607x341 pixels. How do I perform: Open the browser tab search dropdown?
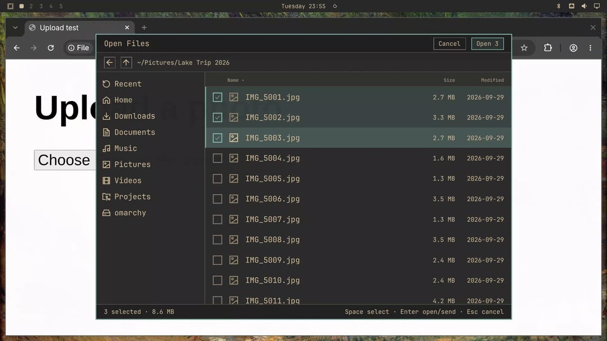tap(15, 28)
